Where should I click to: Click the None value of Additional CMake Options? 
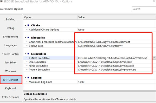(x=81, y=30)
